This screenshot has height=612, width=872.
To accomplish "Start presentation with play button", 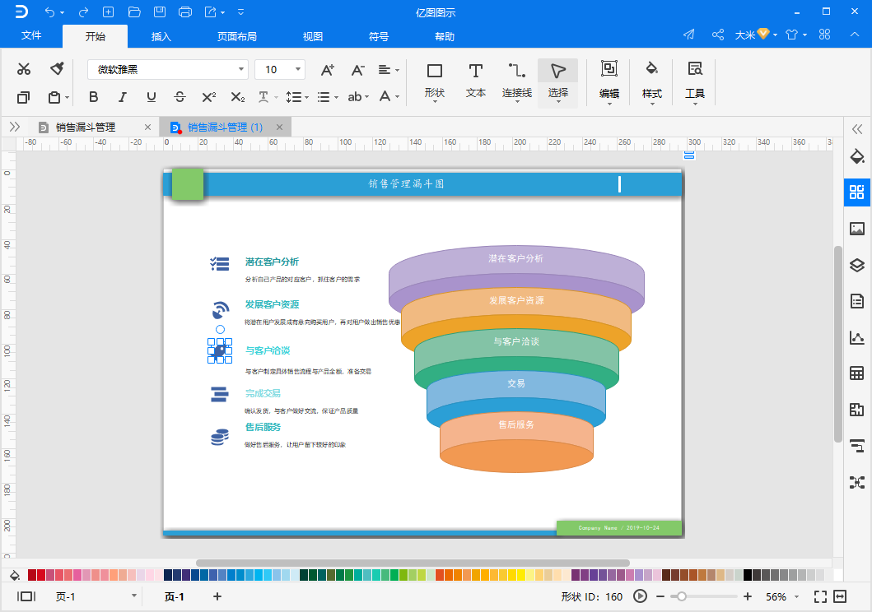I will tap(640, 596).
